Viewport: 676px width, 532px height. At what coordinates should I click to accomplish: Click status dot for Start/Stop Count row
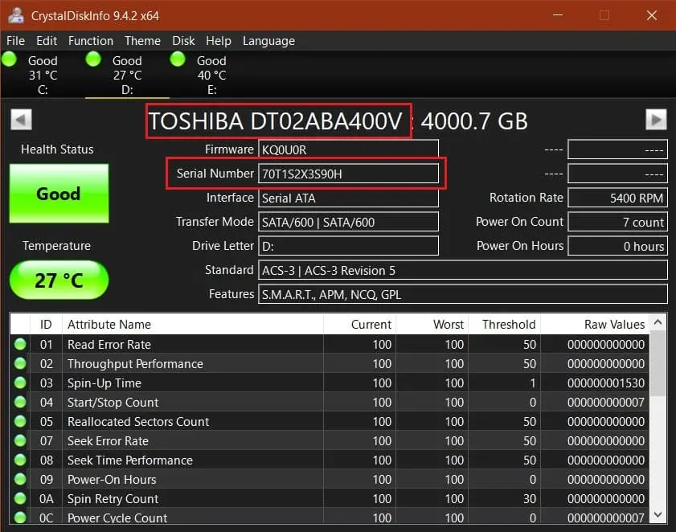(20, 402)
